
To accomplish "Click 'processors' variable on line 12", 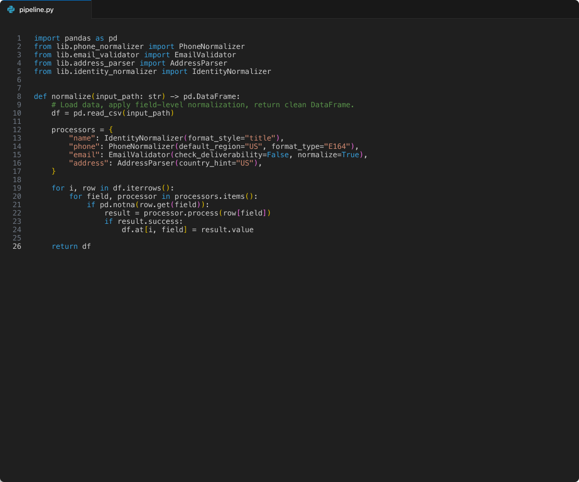I will [73, 130].
